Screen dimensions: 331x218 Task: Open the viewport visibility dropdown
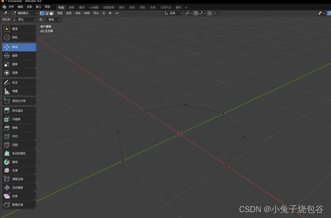tap(321, 13)
